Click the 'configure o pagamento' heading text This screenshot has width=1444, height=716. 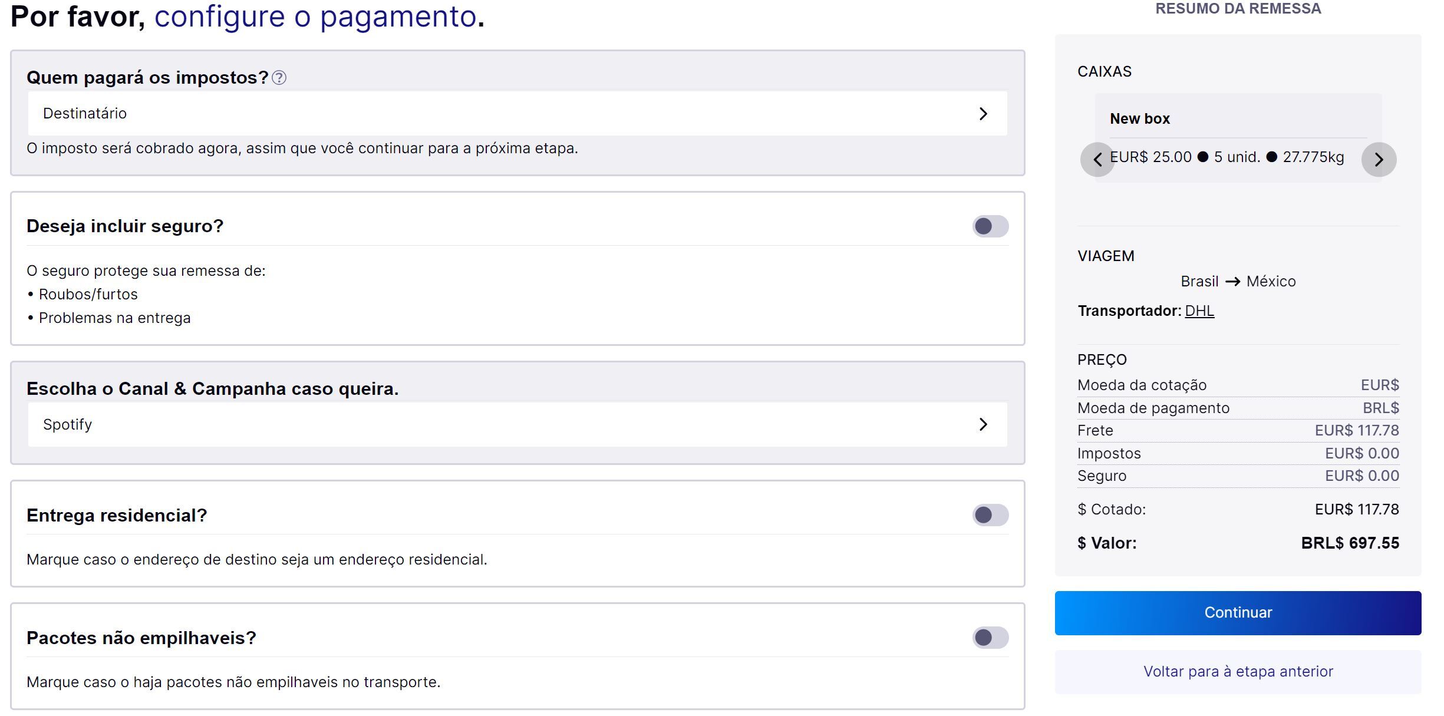(315, 17)
